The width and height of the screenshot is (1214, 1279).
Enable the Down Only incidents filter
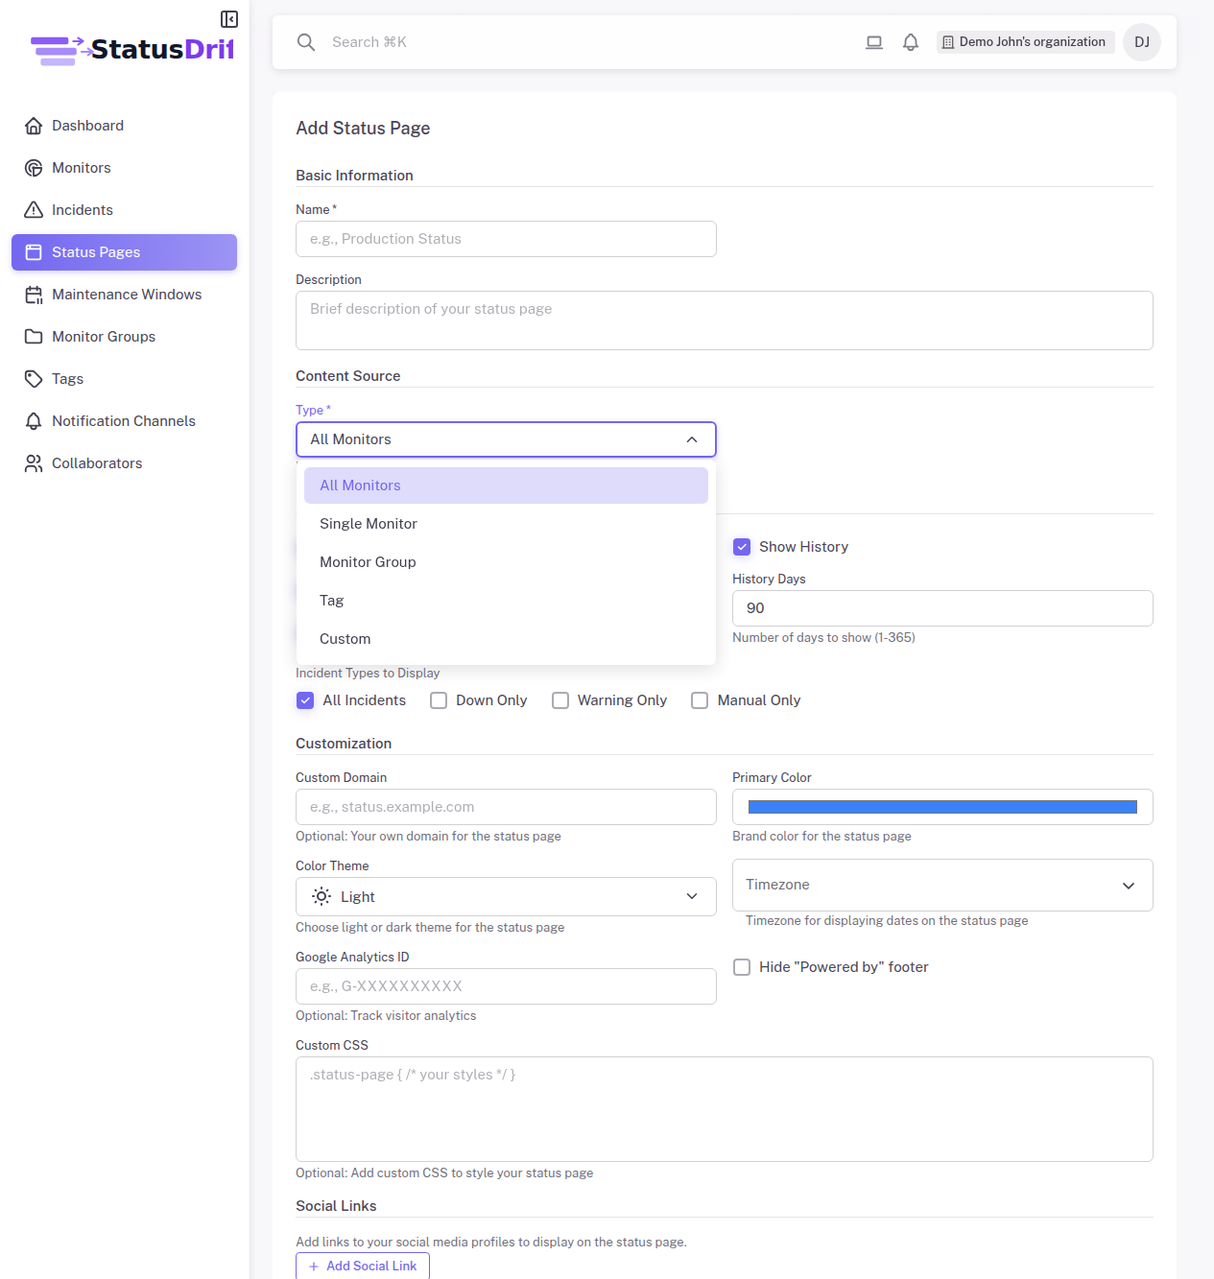pyautogui.click(x=438, y=700)
